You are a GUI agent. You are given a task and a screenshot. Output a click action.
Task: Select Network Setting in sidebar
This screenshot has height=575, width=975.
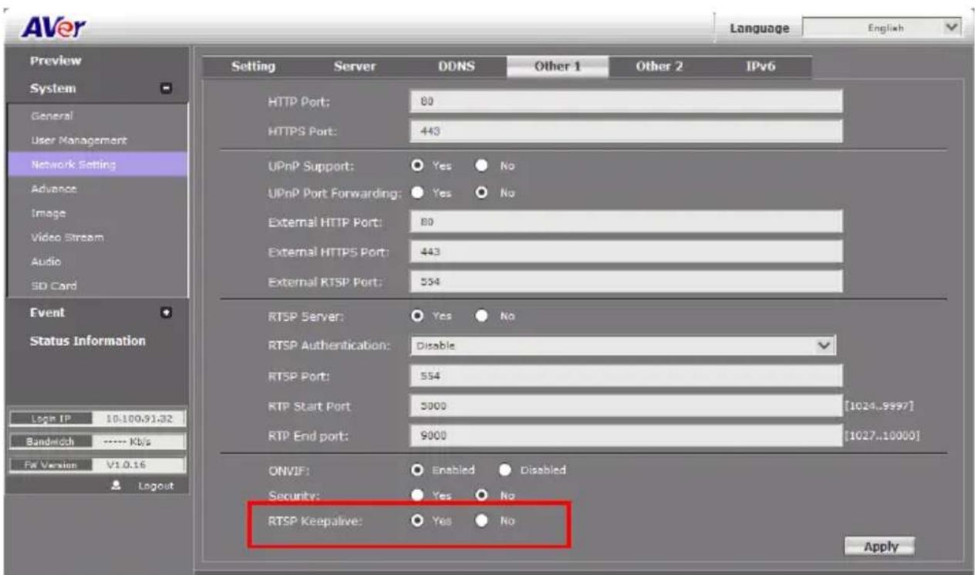click(x=96, y=164)
